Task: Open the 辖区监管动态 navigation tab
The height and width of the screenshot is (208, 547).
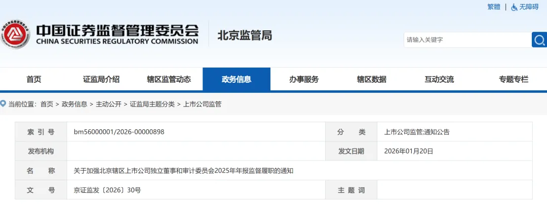Action: [169, 79]
